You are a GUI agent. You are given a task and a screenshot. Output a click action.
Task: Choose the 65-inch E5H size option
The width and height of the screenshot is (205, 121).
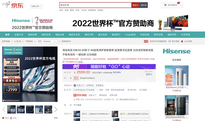(131, 114)
